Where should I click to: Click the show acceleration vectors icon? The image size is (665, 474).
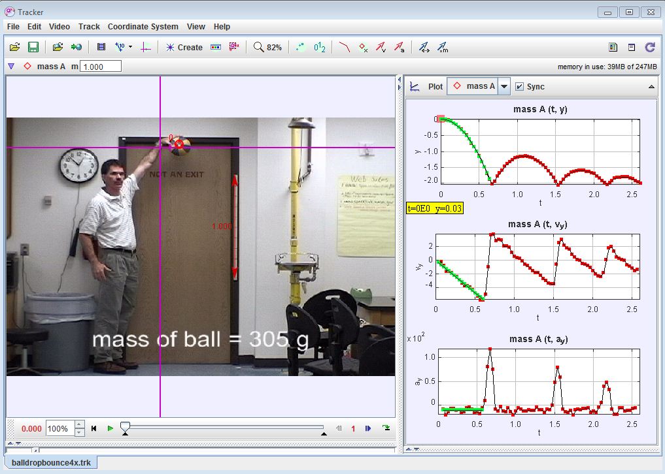coord(399,47)
